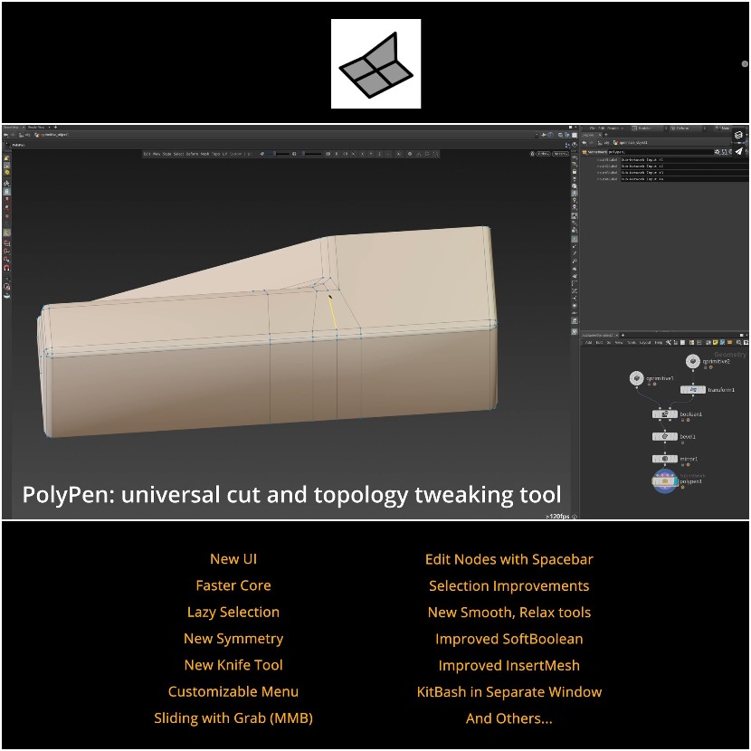Click the 'Sliding with Grab (MMB)' text
751x751 pixels.
(x=233, y=718)
